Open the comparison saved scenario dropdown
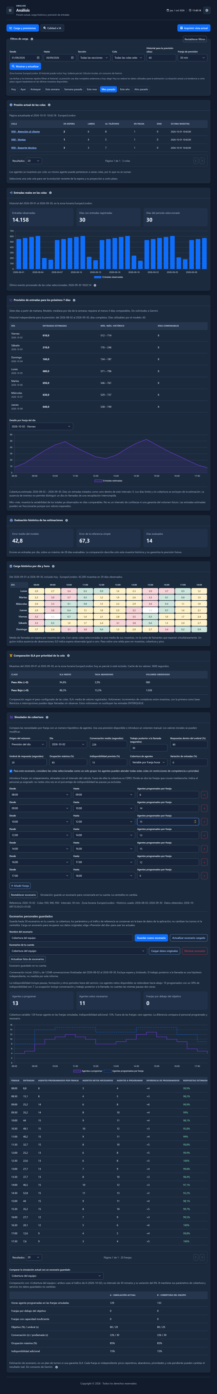The height and width of the screenshot is (1394, 217). point(56,1276)
